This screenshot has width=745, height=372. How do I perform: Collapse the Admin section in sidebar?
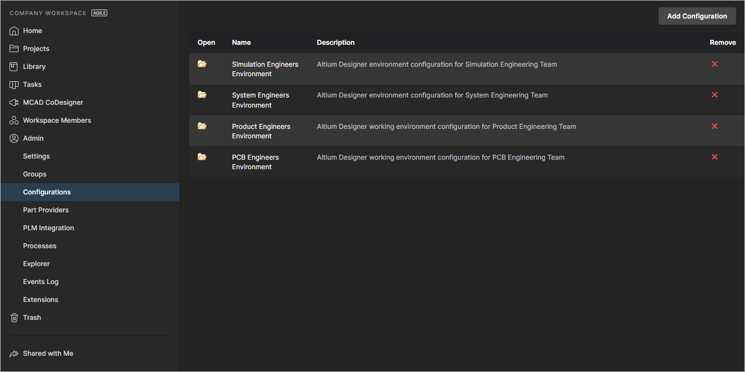pyautogui.click(x=33, y=138)
